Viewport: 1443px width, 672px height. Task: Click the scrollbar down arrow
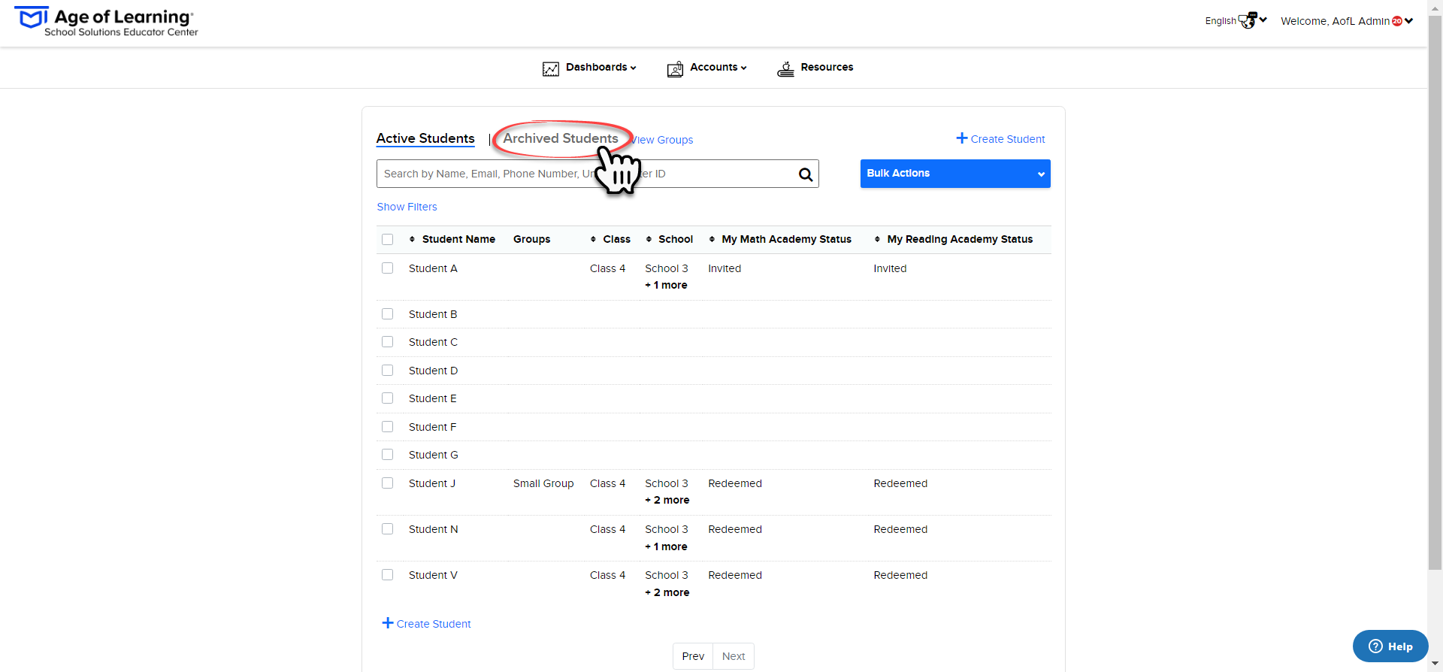point(1435,664)
